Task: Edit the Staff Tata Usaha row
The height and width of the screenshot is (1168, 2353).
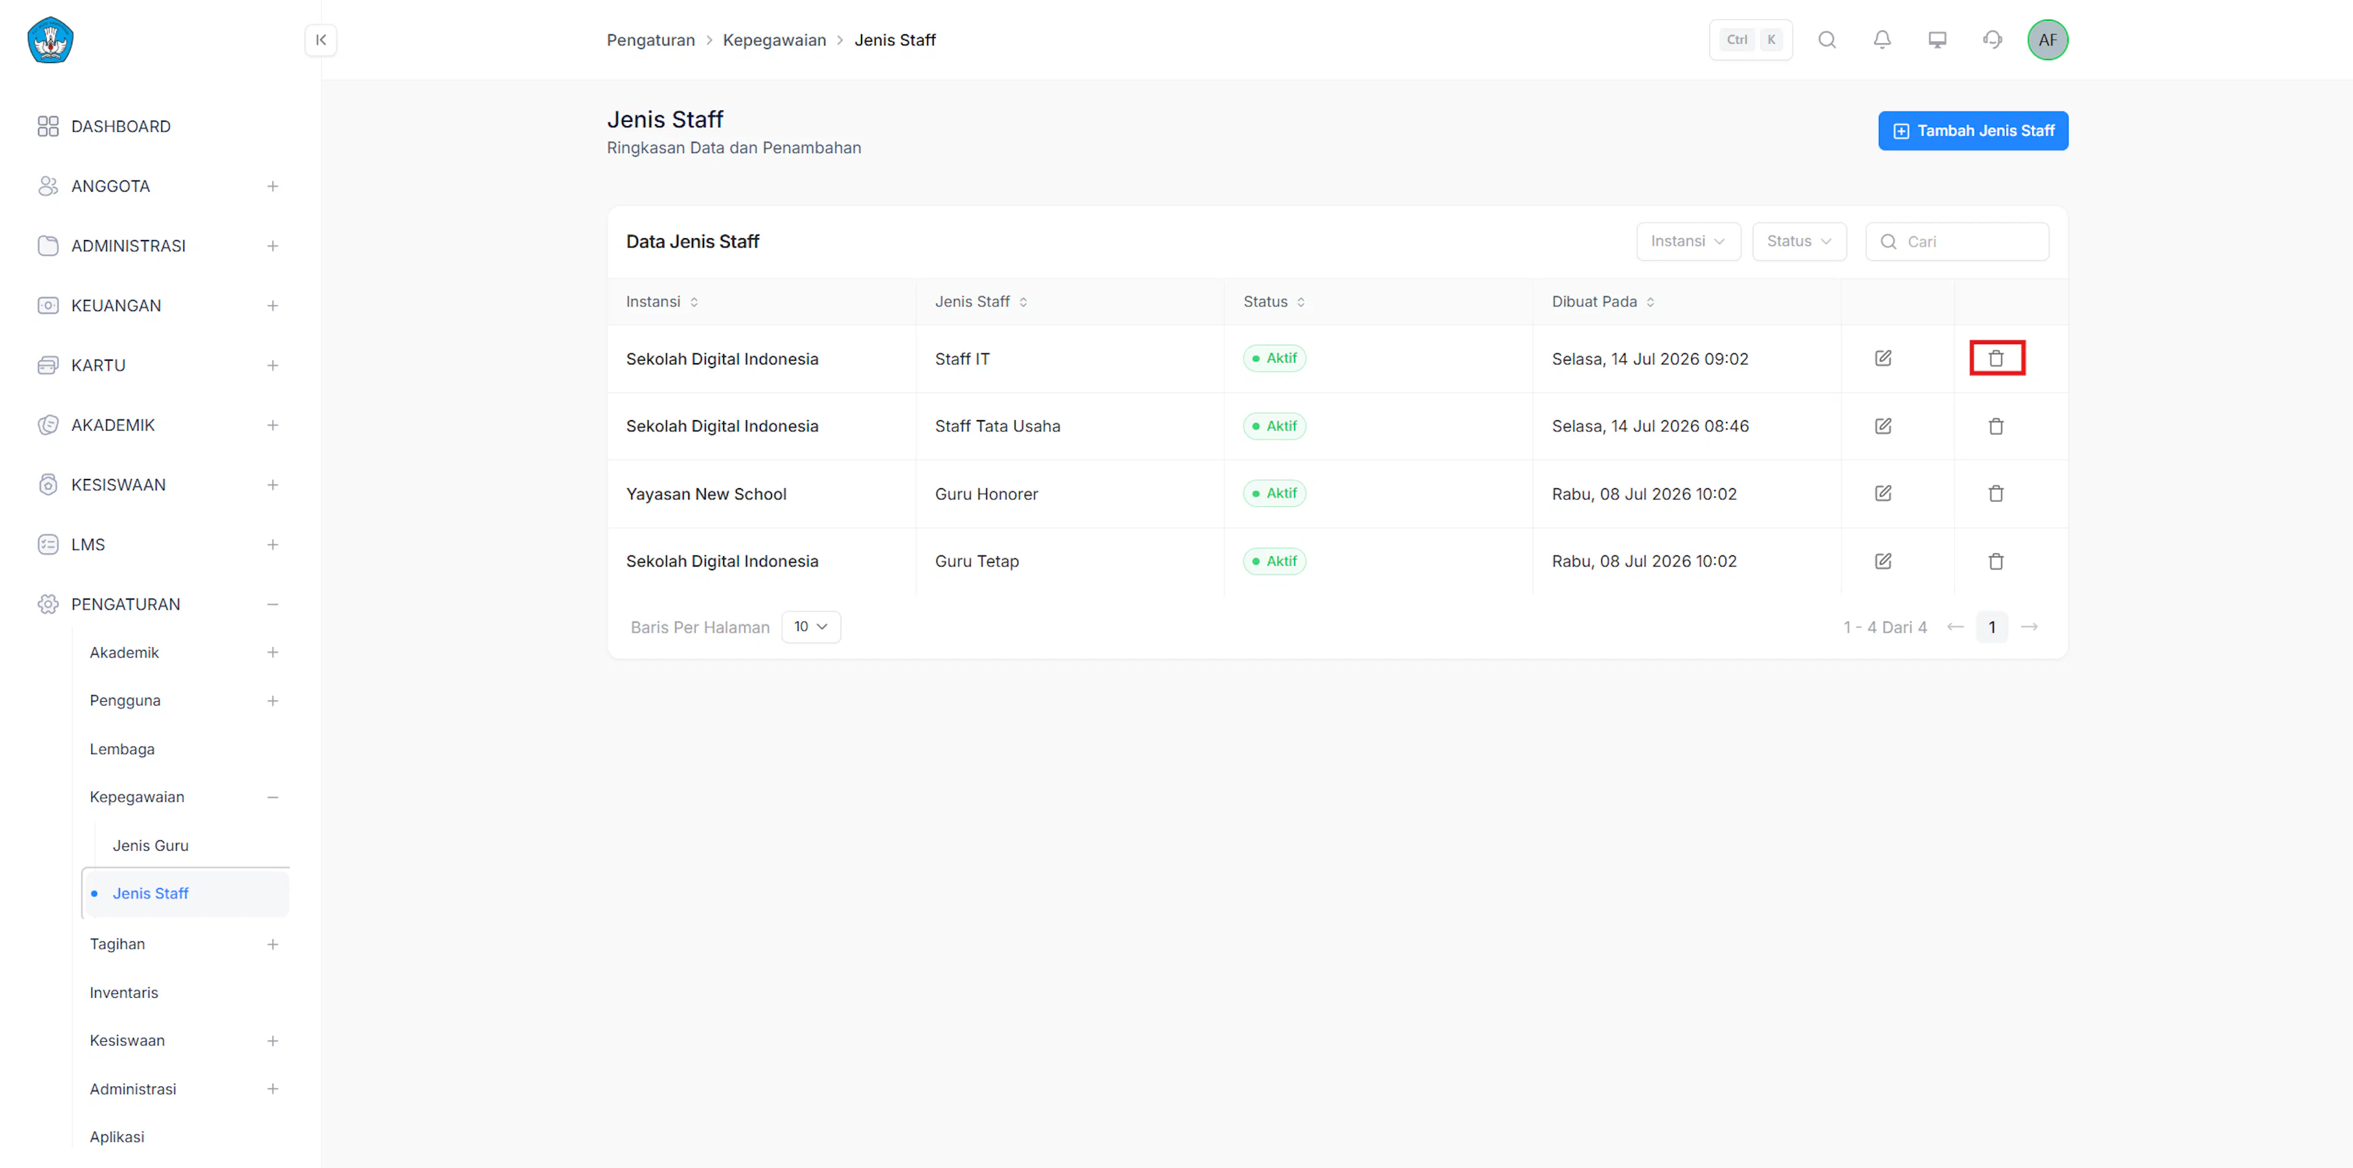Action: coord(1882,426)
